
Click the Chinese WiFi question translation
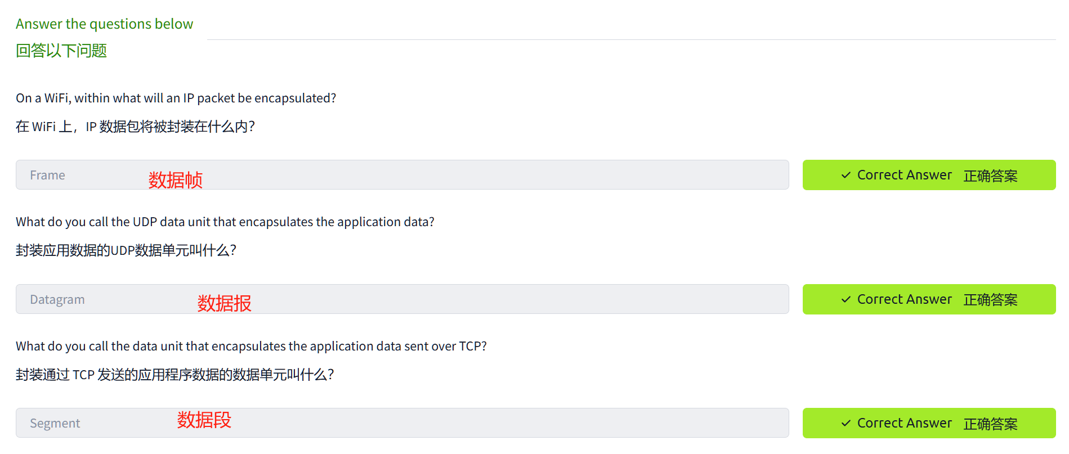(135, 127)
